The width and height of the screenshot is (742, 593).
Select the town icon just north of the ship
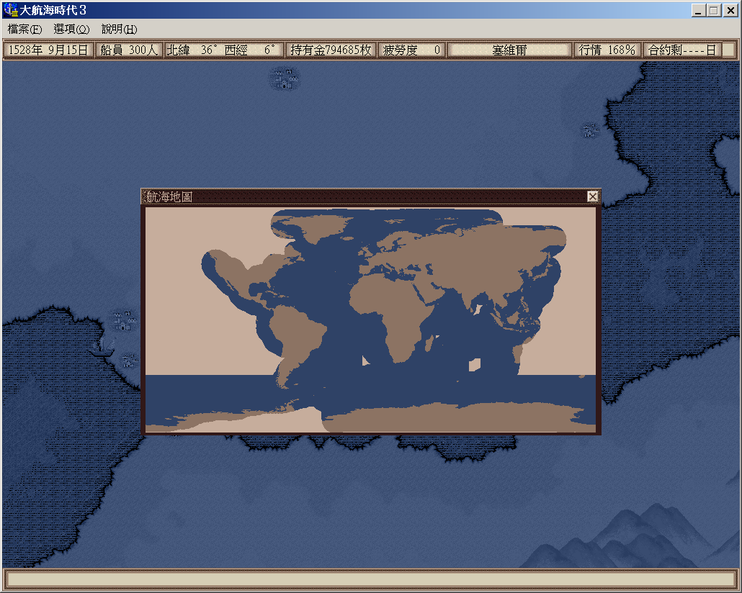[x=124, y=320]
